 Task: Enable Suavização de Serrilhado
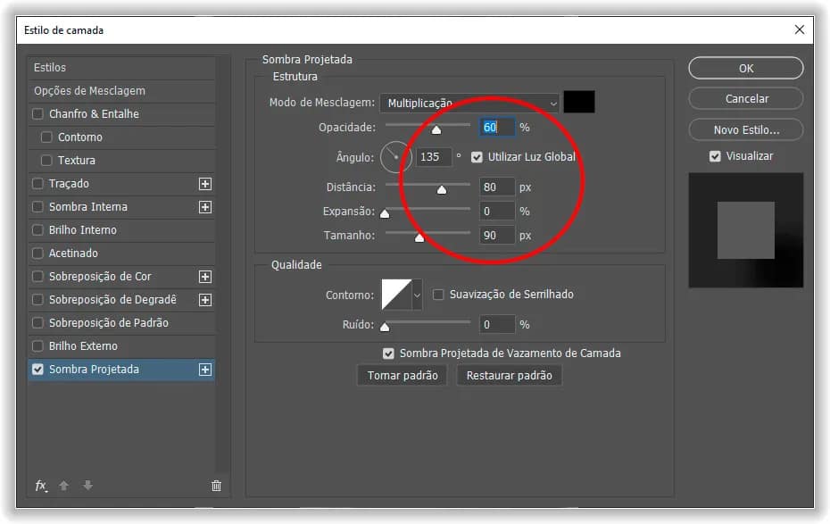point(436,295)
